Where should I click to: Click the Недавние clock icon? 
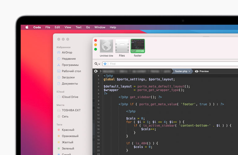pyautogui.click(x=59, y=59)
